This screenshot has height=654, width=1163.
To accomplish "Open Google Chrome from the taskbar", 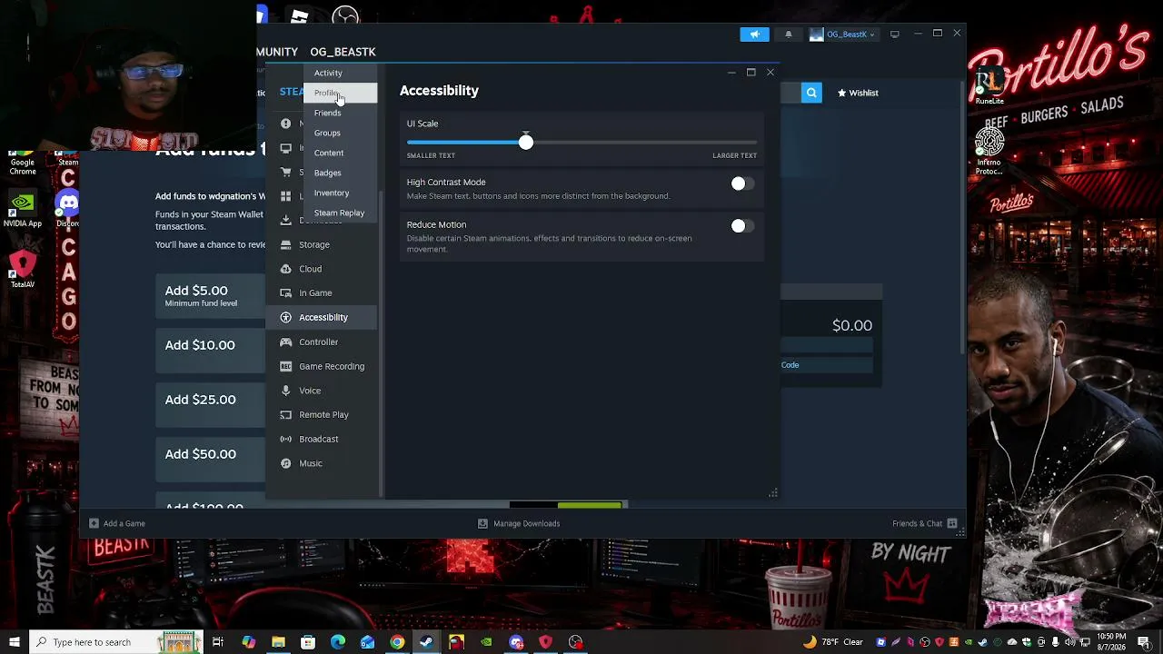I will pos(397,642).
